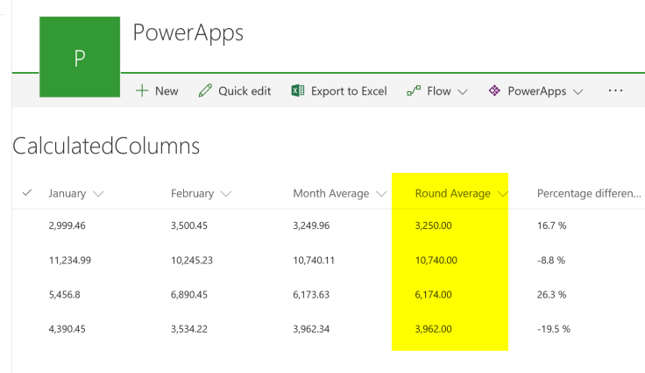
Task: Click the plus icon beside New
Action: [142, 91]
